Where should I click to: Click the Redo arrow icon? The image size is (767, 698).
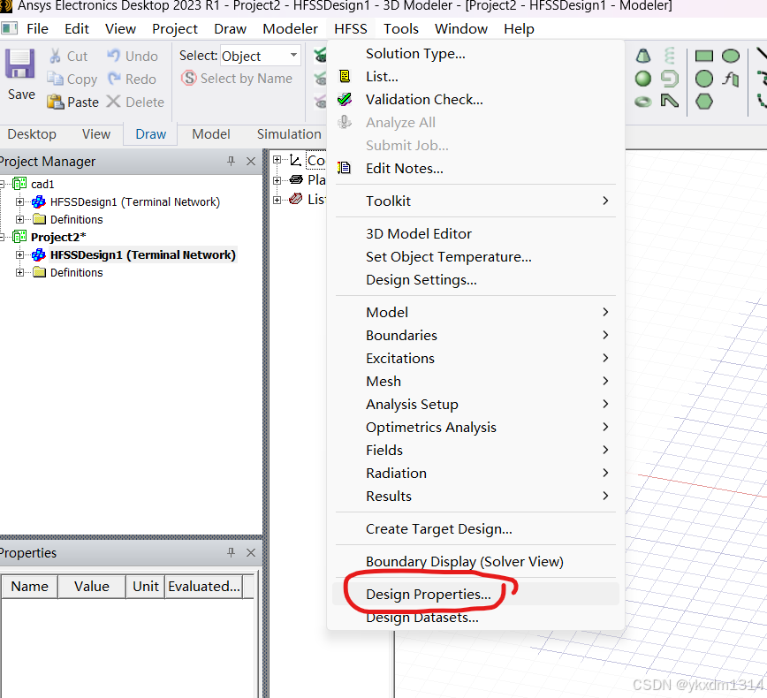click(114, 79)
